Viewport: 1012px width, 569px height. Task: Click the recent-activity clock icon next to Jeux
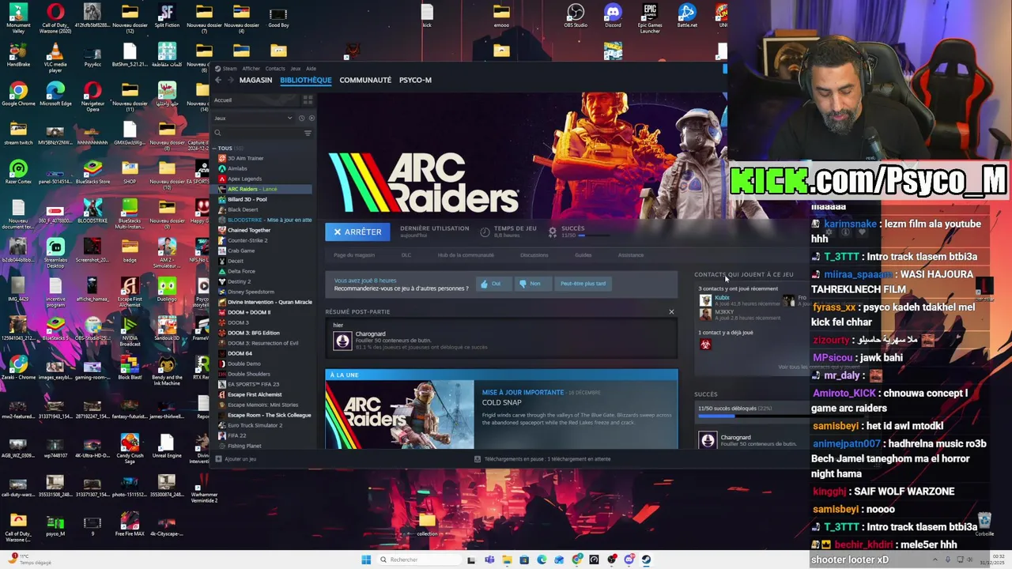click(x=301, y=119)
